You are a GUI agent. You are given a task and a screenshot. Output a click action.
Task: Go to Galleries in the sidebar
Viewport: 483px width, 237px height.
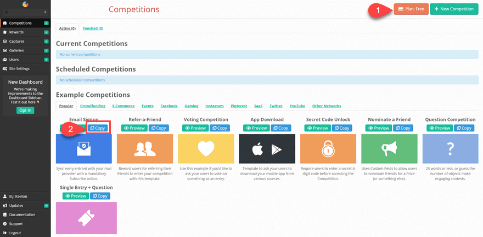[17, 50]
